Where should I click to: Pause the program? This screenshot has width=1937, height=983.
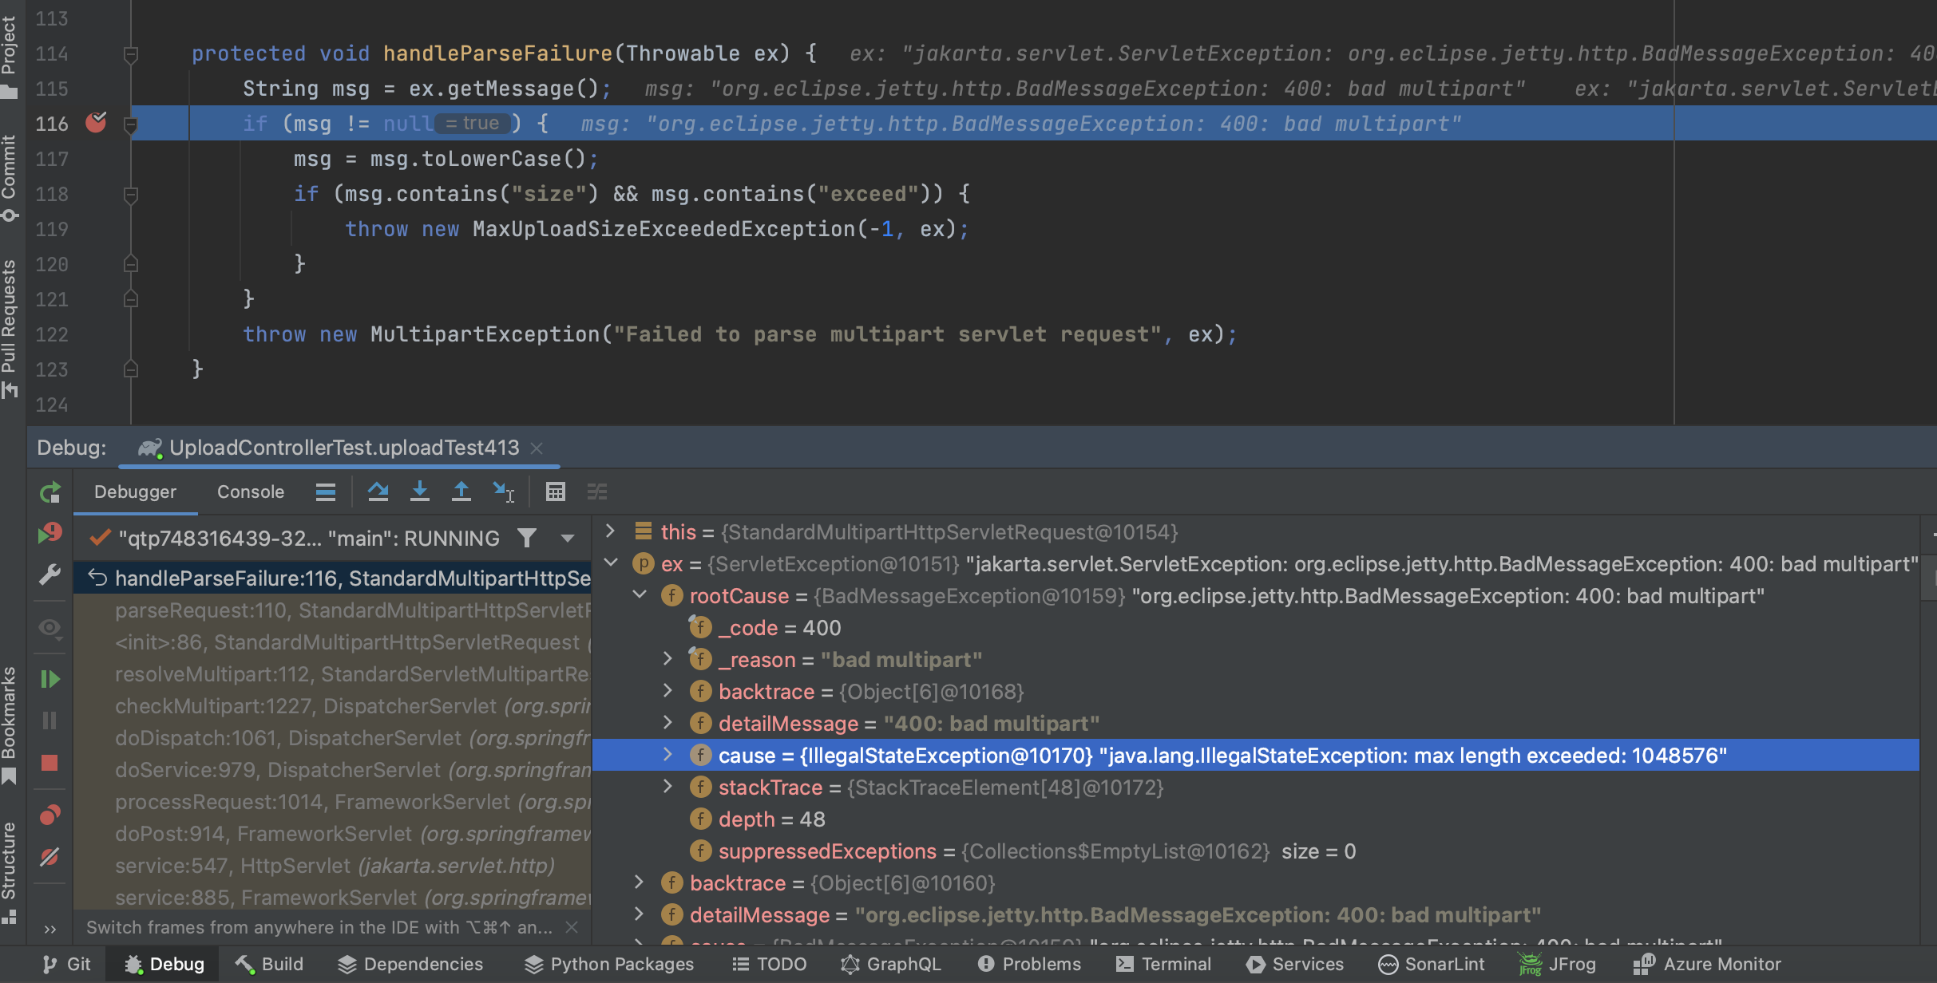pyautogui.click(x=50, y=720)
